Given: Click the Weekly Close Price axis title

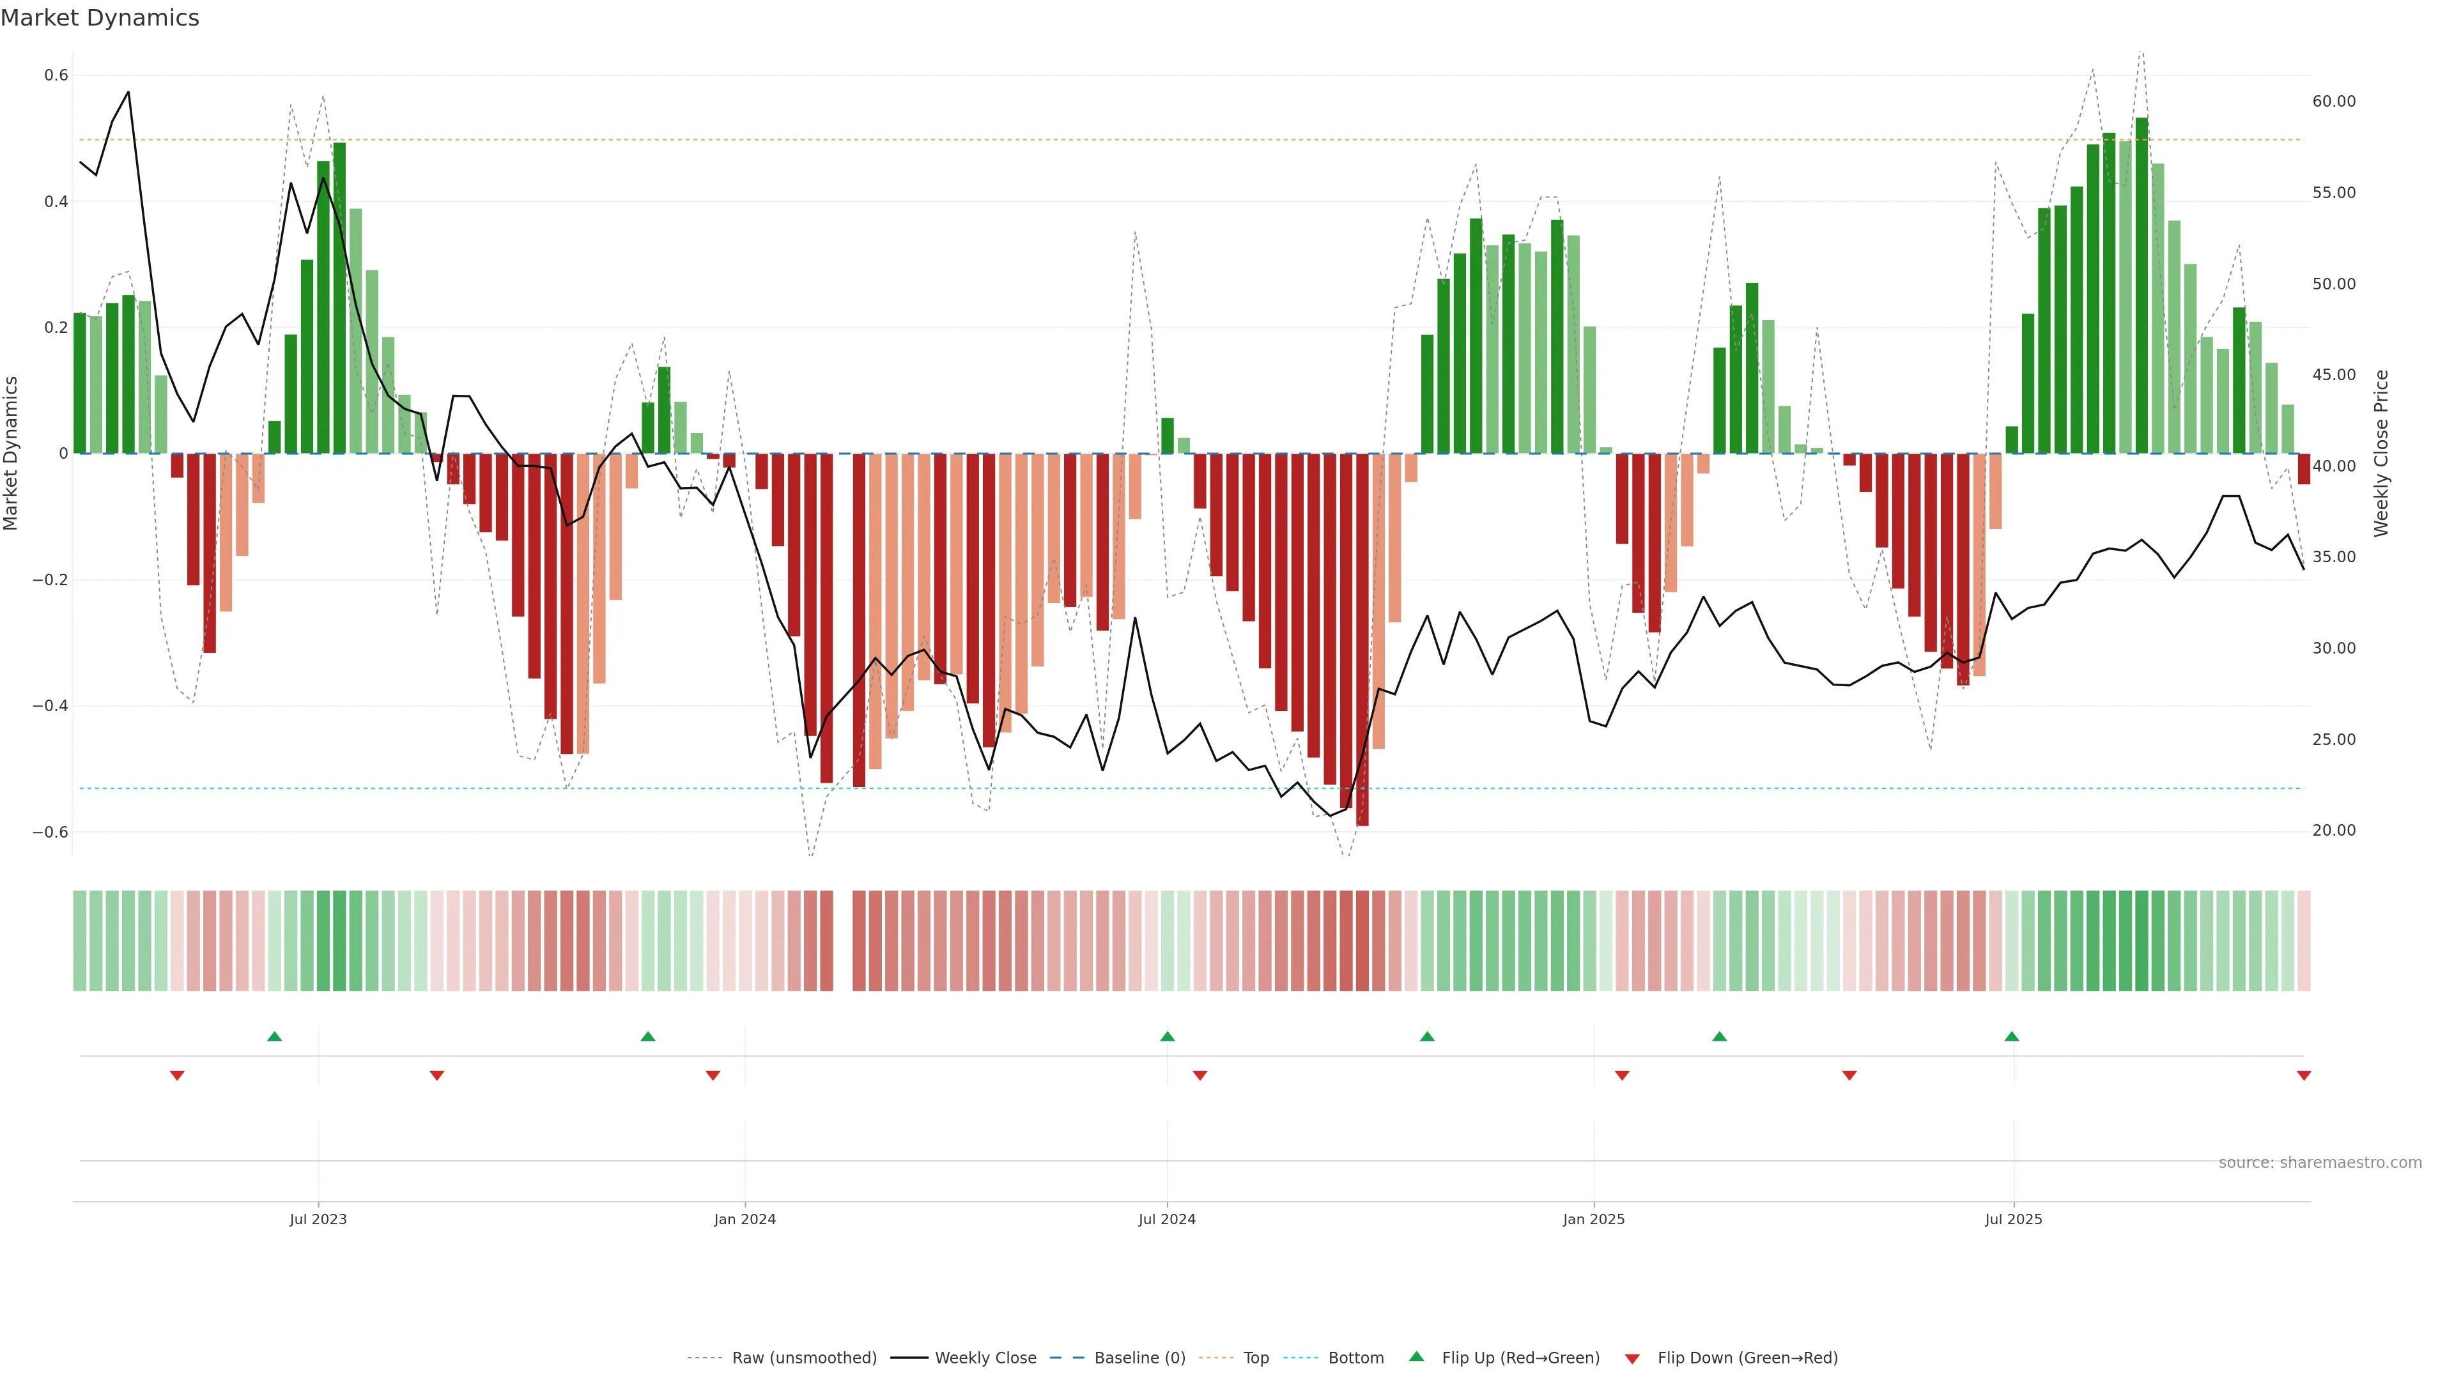Looking at the screenshot, I should pos(2382,454).
